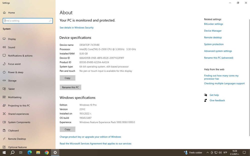This screenshot has height=156, width=250.
Task: Read the Microsoft Services Agreement link
Action: point(95,144)
